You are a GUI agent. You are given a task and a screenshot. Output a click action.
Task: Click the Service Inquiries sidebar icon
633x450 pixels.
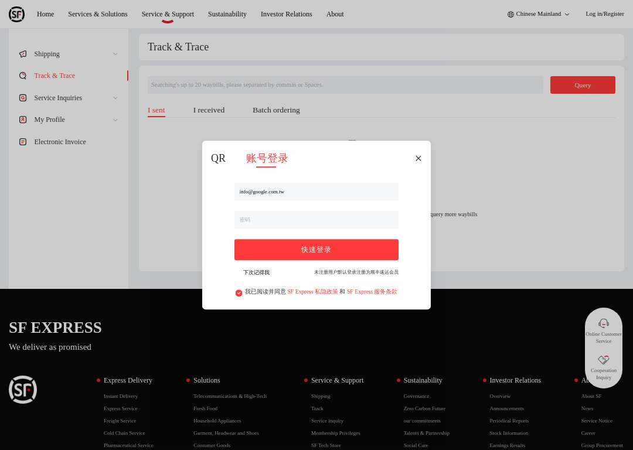click(23, 98)
